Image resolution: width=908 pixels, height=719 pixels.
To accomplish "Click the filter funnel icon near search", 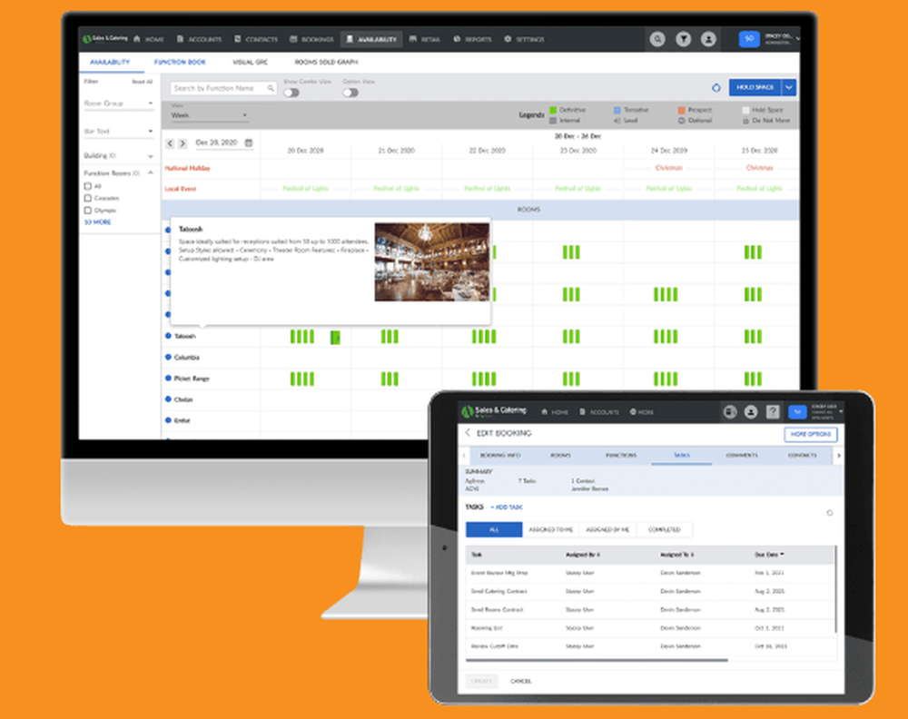I will (x=683, y=39).
